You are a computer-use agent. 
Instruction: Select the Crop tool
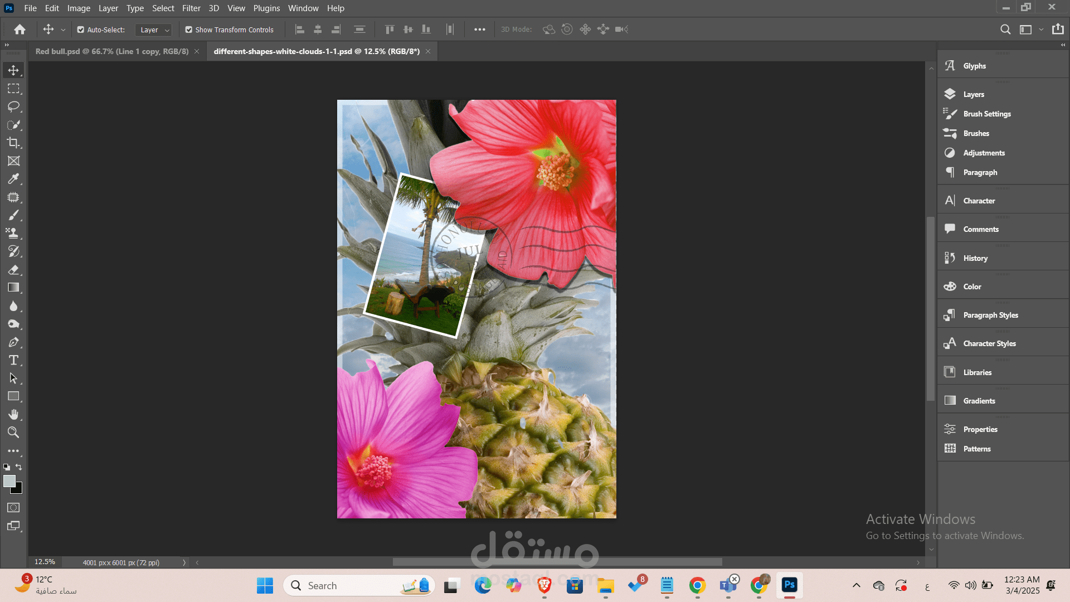pyautogui.click(x=14, y=143)
